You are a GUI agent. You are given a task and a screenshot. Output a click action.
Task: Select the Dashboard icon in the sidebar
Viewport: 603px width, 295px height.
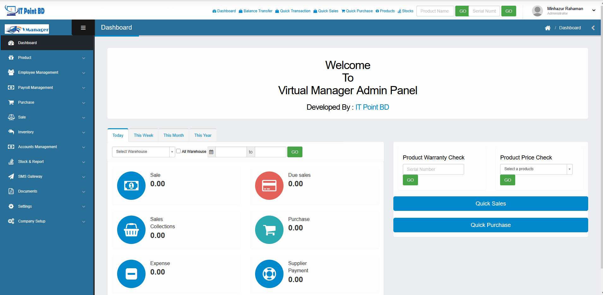[x=11, y=43]
